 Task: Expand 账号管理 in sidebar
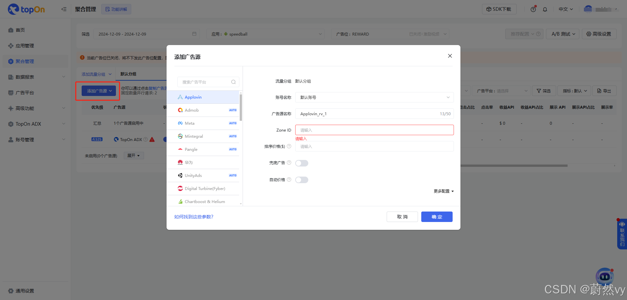click(36, 140)
